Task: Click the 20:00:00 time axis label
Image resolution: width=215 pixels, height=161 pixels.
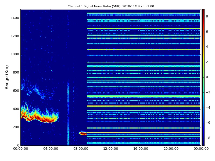Action: 171,149
